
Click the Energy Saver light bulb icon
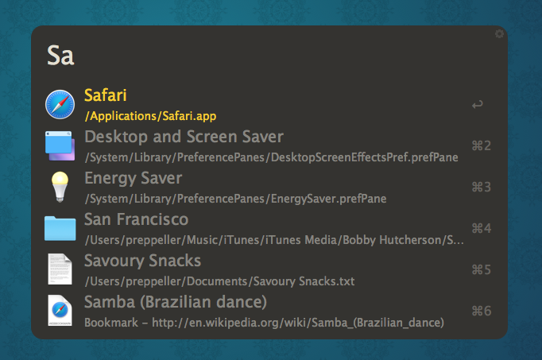coord(60,187)
